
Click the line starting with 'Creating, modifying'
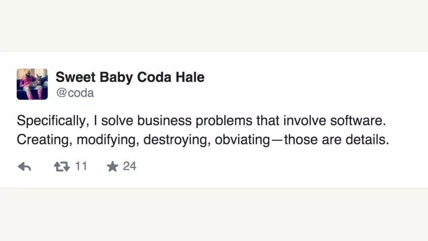[x=203, y=140]
